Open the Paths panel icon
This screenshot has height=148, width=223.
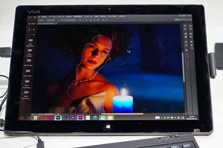pos(192,49)
